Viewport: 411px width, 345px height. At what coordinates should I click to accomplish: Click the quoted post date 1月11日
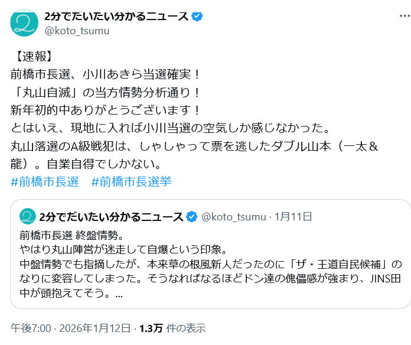pos(293,217)
